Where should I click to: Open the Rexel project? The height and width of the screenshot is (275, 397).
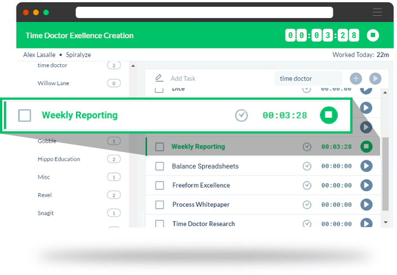point(44,195)
